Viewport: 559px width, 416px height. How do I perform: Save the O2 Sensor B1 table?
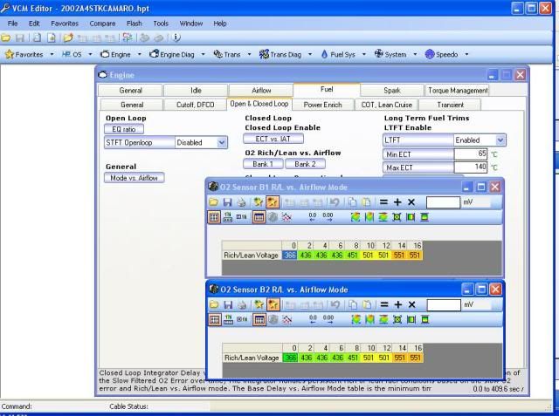[228, 202]
